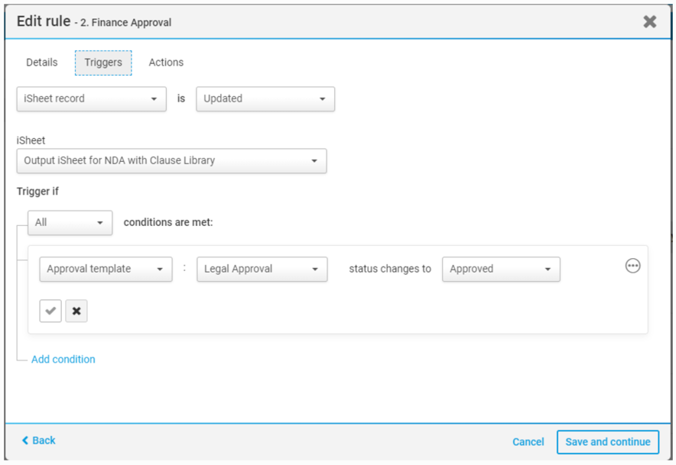Cancel editing the rule

(528, 441)
